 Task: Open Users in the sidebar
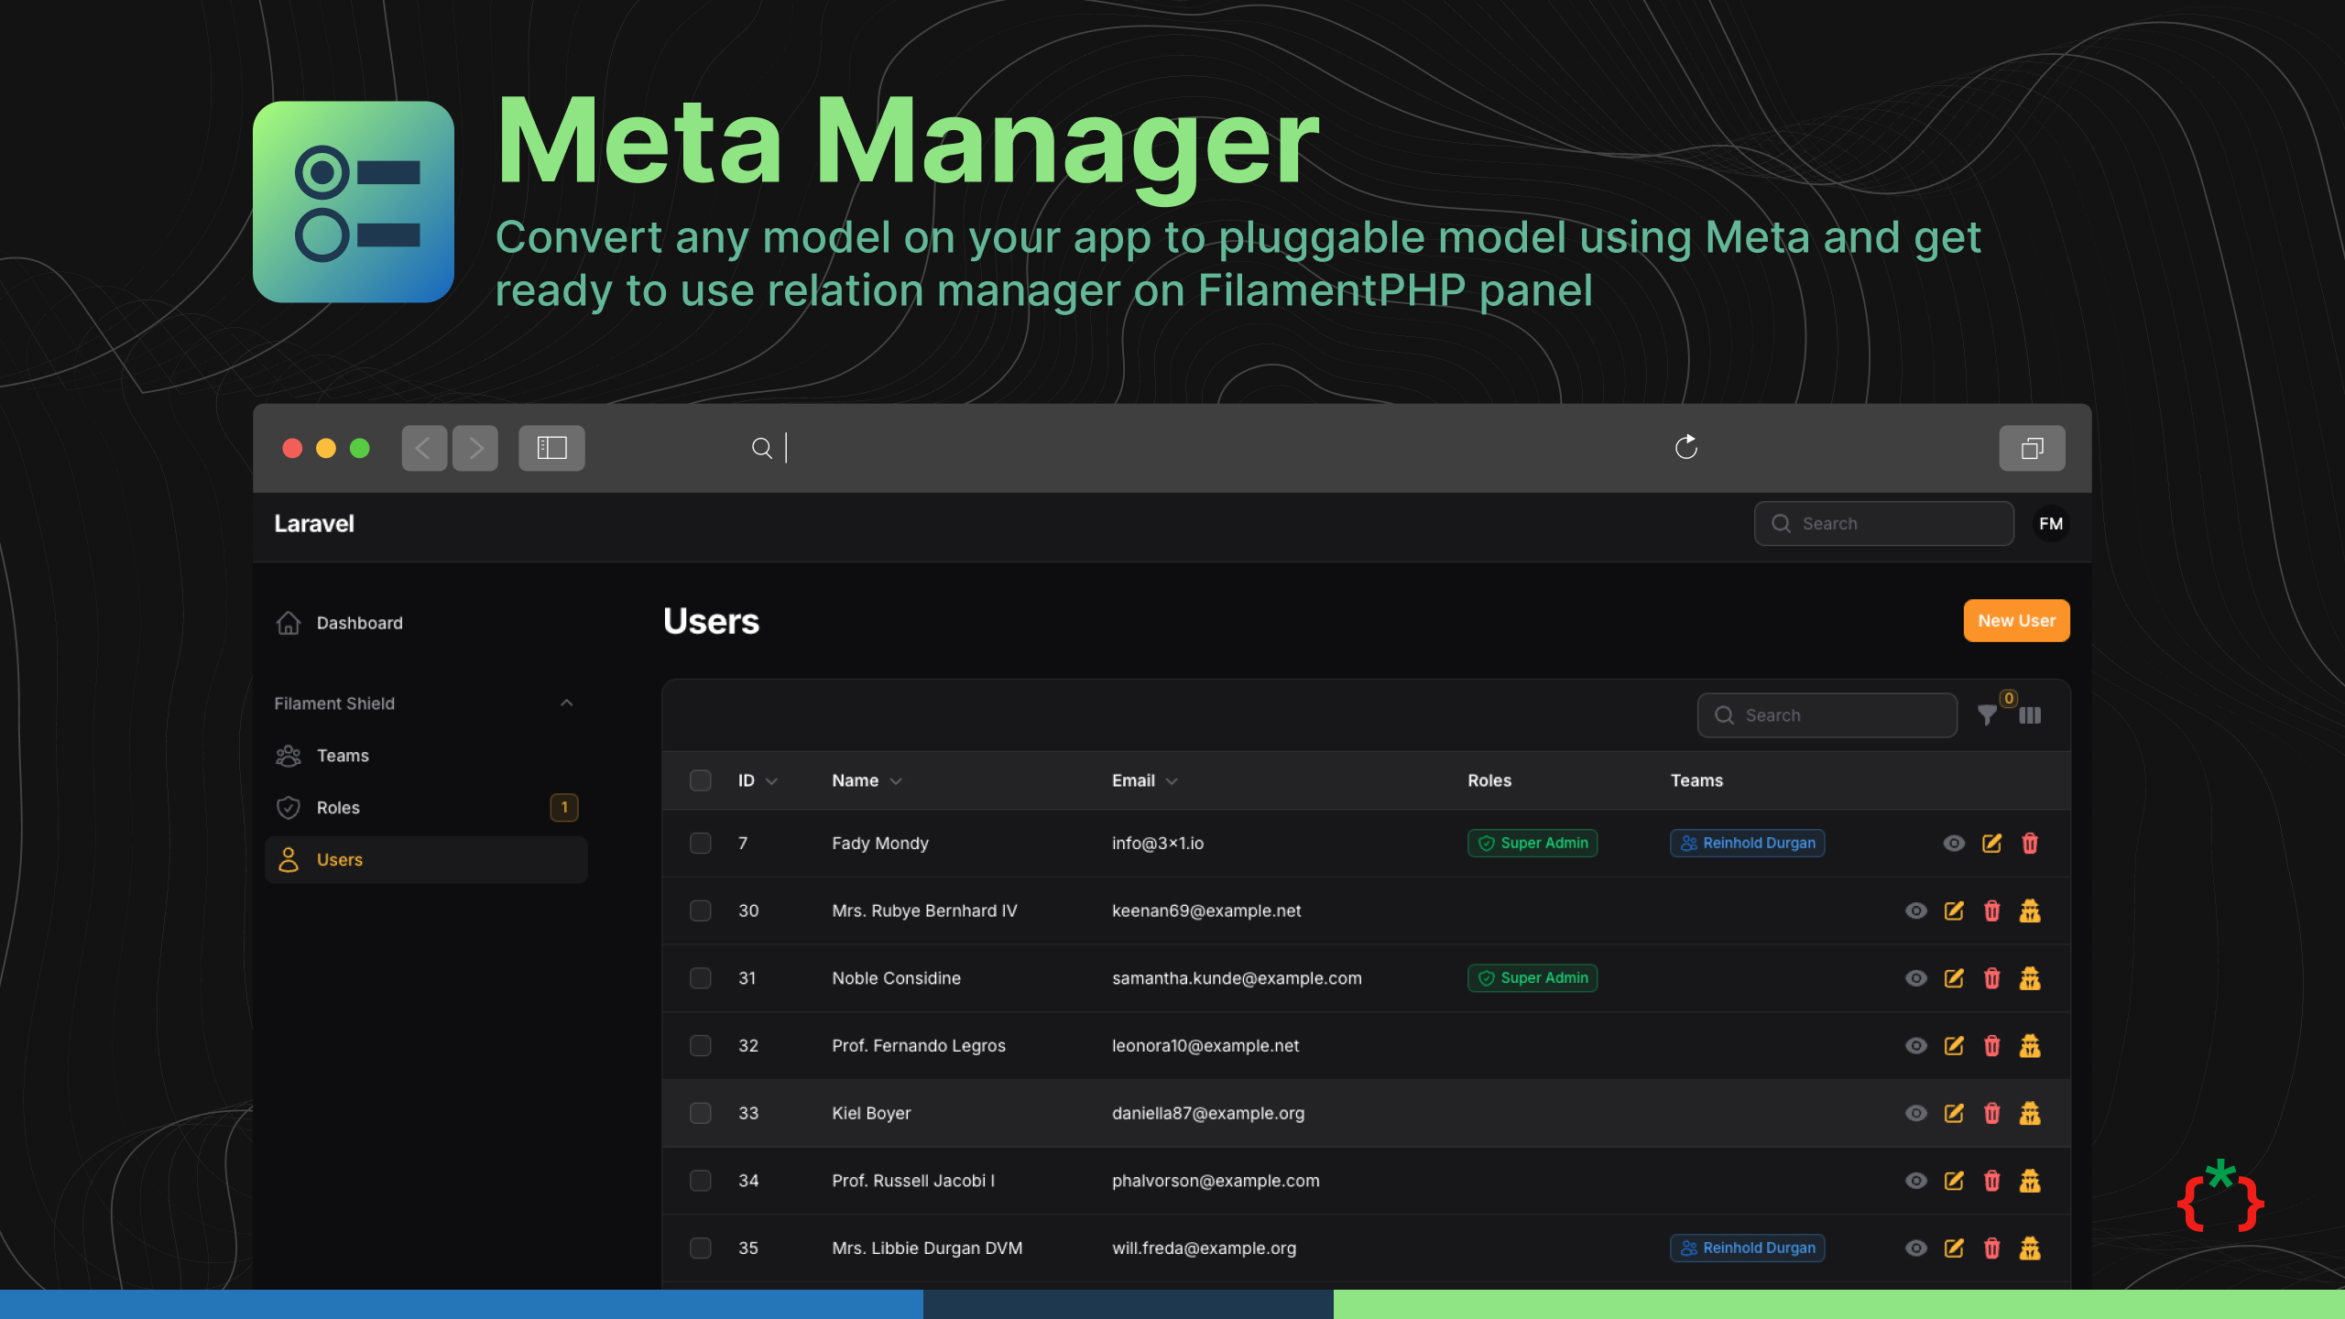pyautogui.click(x=426, y=860)
